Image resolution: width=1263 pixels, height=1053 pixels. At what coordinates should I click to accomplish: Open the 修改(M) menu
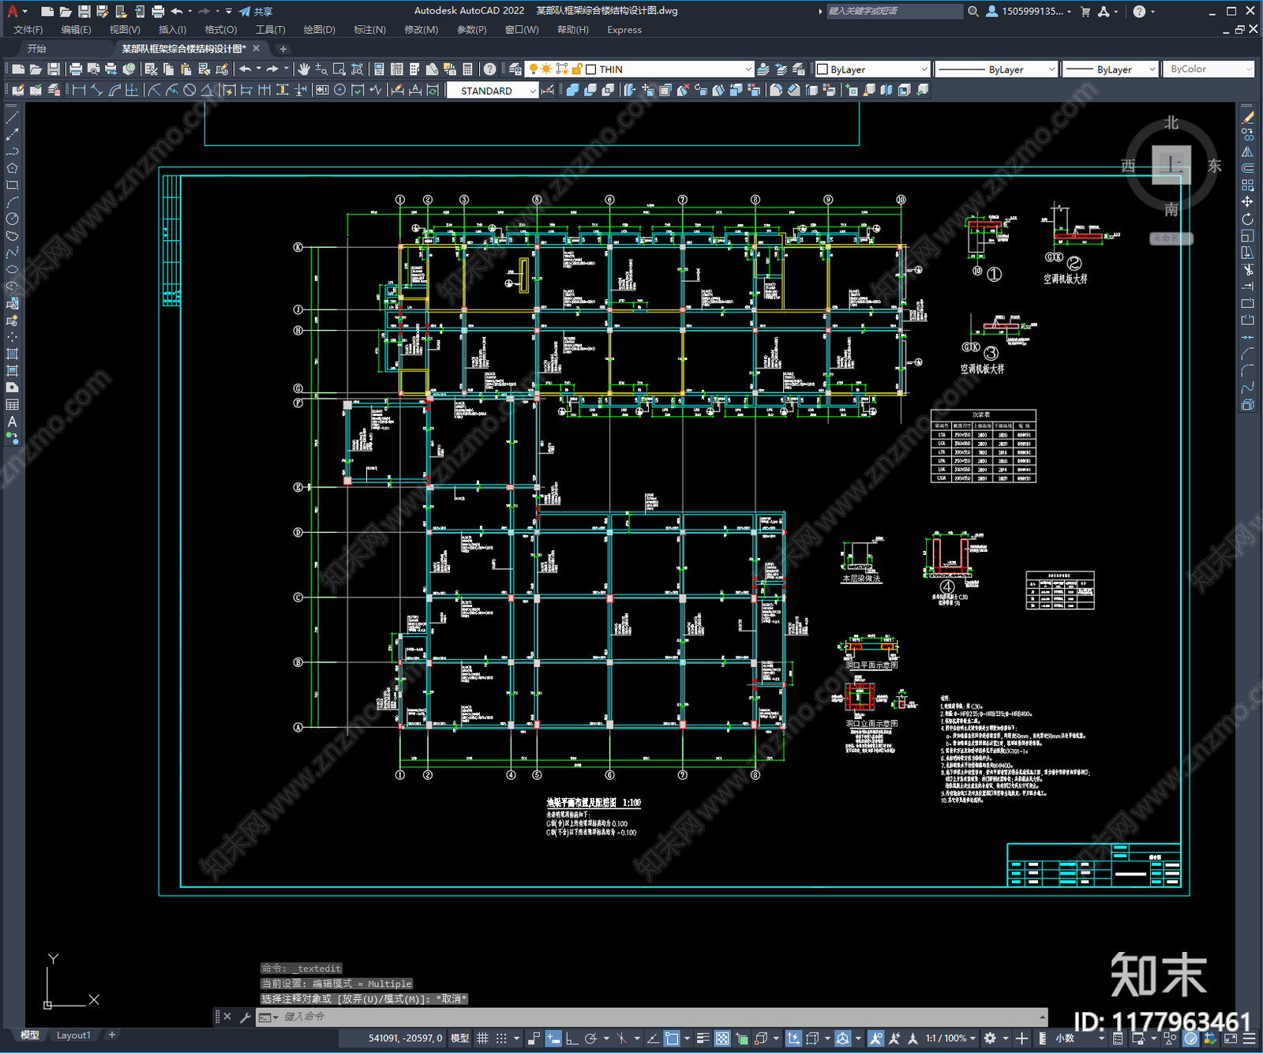click(x=421, y=30)
